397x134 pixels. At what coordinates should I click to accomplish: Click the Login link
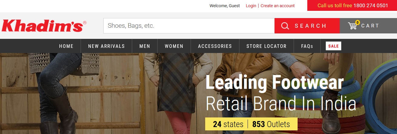coord(251,6)
